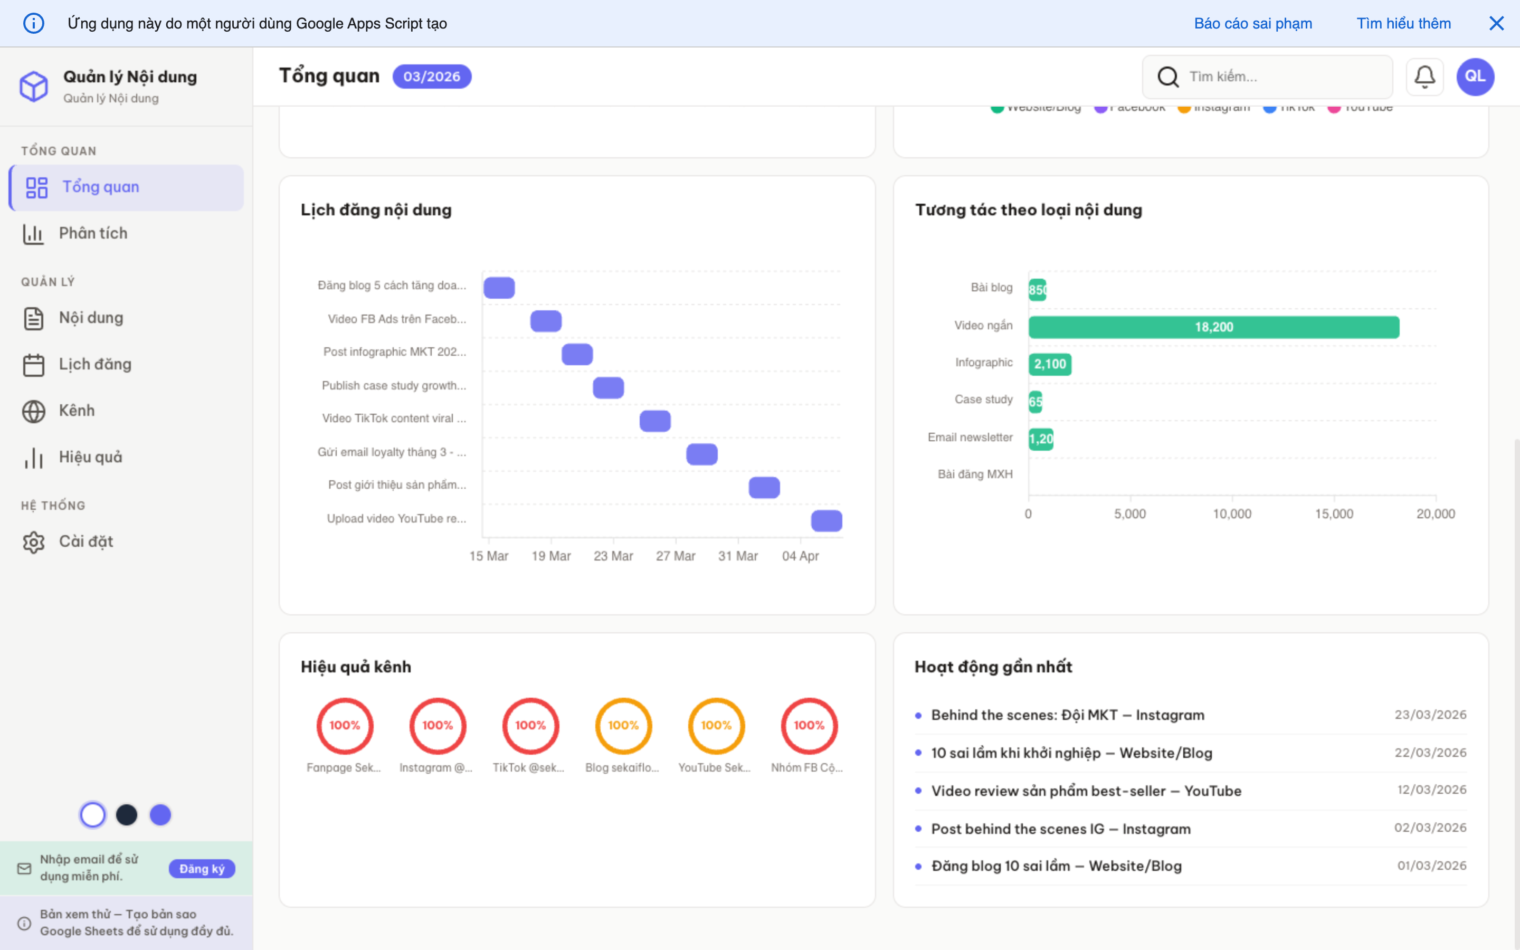Select the purple theme color swatch

click(x=160, y=814)
